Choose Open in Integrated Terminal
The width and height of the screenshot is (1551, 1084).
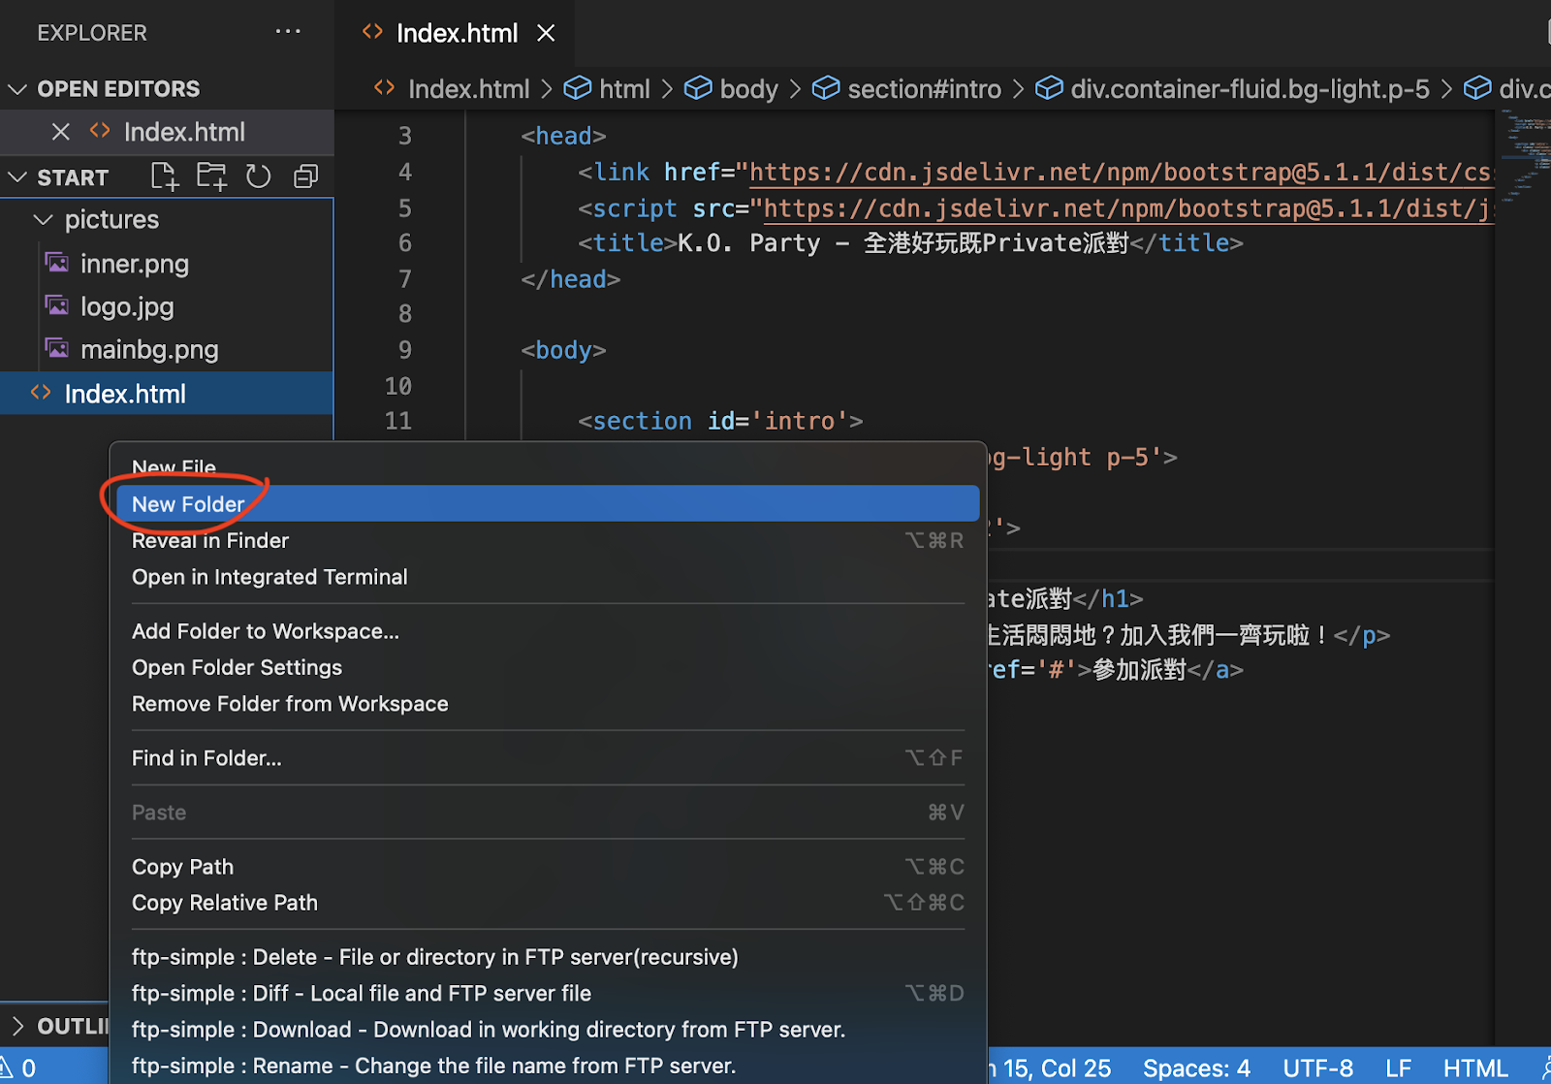(548, 577)
